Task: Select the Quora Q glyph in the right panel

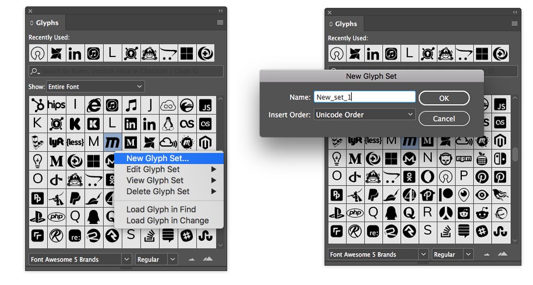Action: [x=410, y=213]
